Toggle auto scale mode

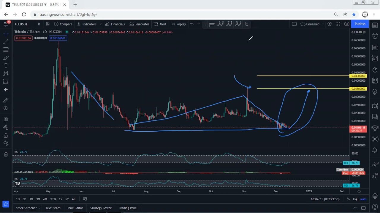click(363, 199)
